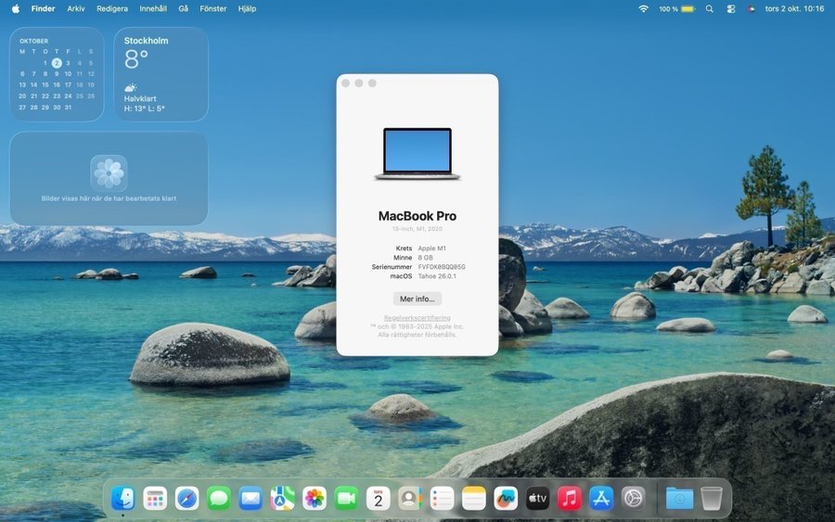Open the Regelverkscertifiering link

[x=417, y=318]
